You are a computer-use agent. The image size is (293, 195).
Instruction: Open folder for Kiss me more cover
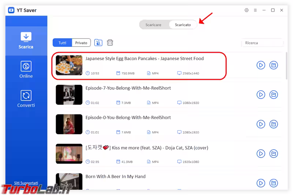coord(273,154)
